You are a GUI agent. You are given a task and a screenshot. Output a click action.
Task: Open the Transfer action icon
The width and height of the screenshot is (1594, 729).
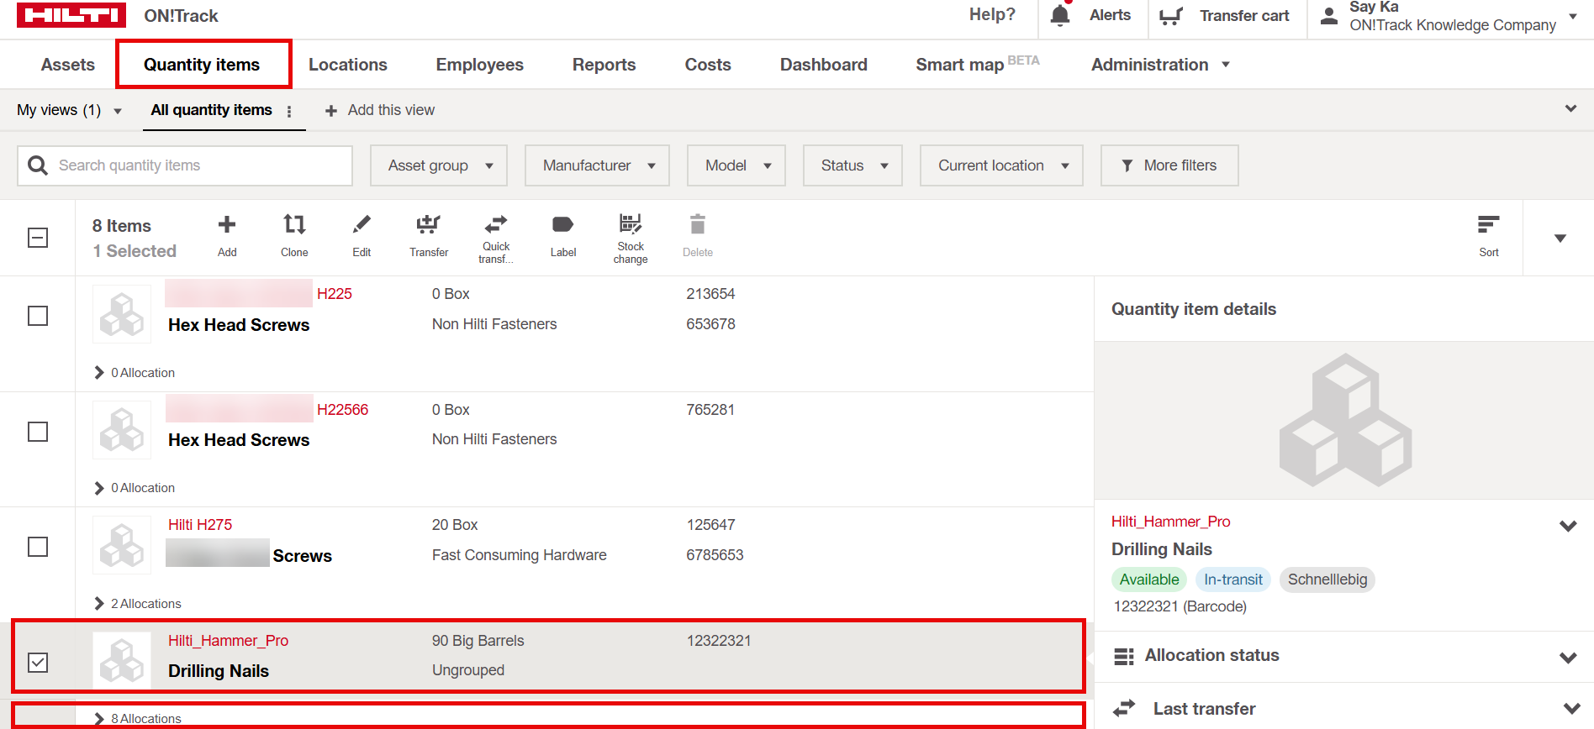(429, 225)
